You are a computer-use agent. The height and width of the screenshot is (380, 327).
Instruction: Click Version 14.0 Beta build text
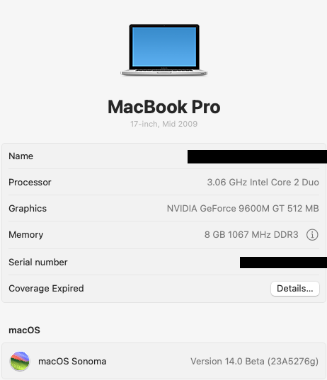[255, 362]
